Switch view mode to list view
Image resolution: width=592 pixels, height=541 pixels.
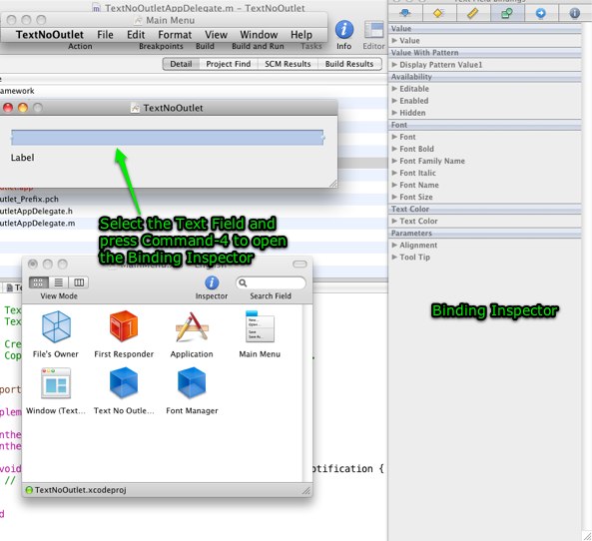[59, 282]
